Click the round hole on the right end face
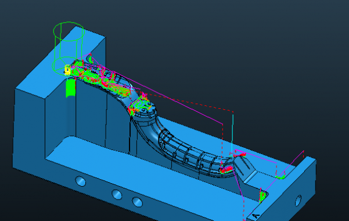This screenshot has width=349, height=221. click(x=298, y=201)
